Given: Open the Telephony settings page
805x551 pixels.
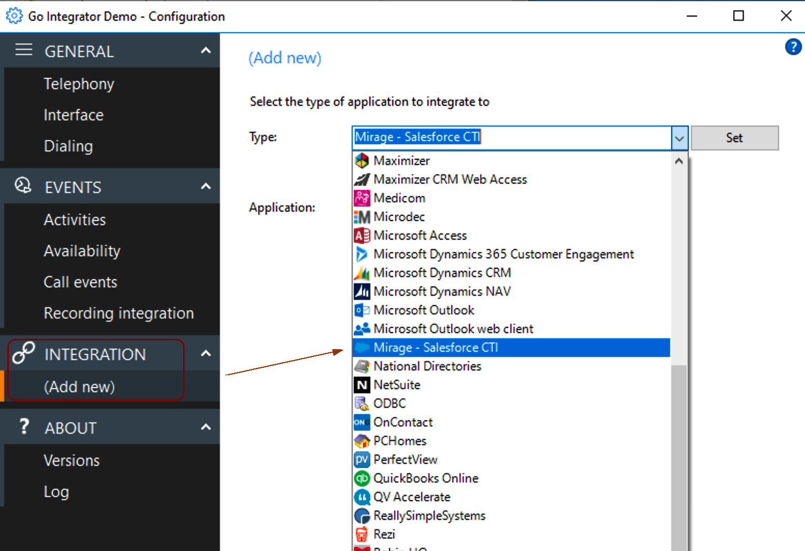Looking at the screenshot, I should (x=79, y=84).
